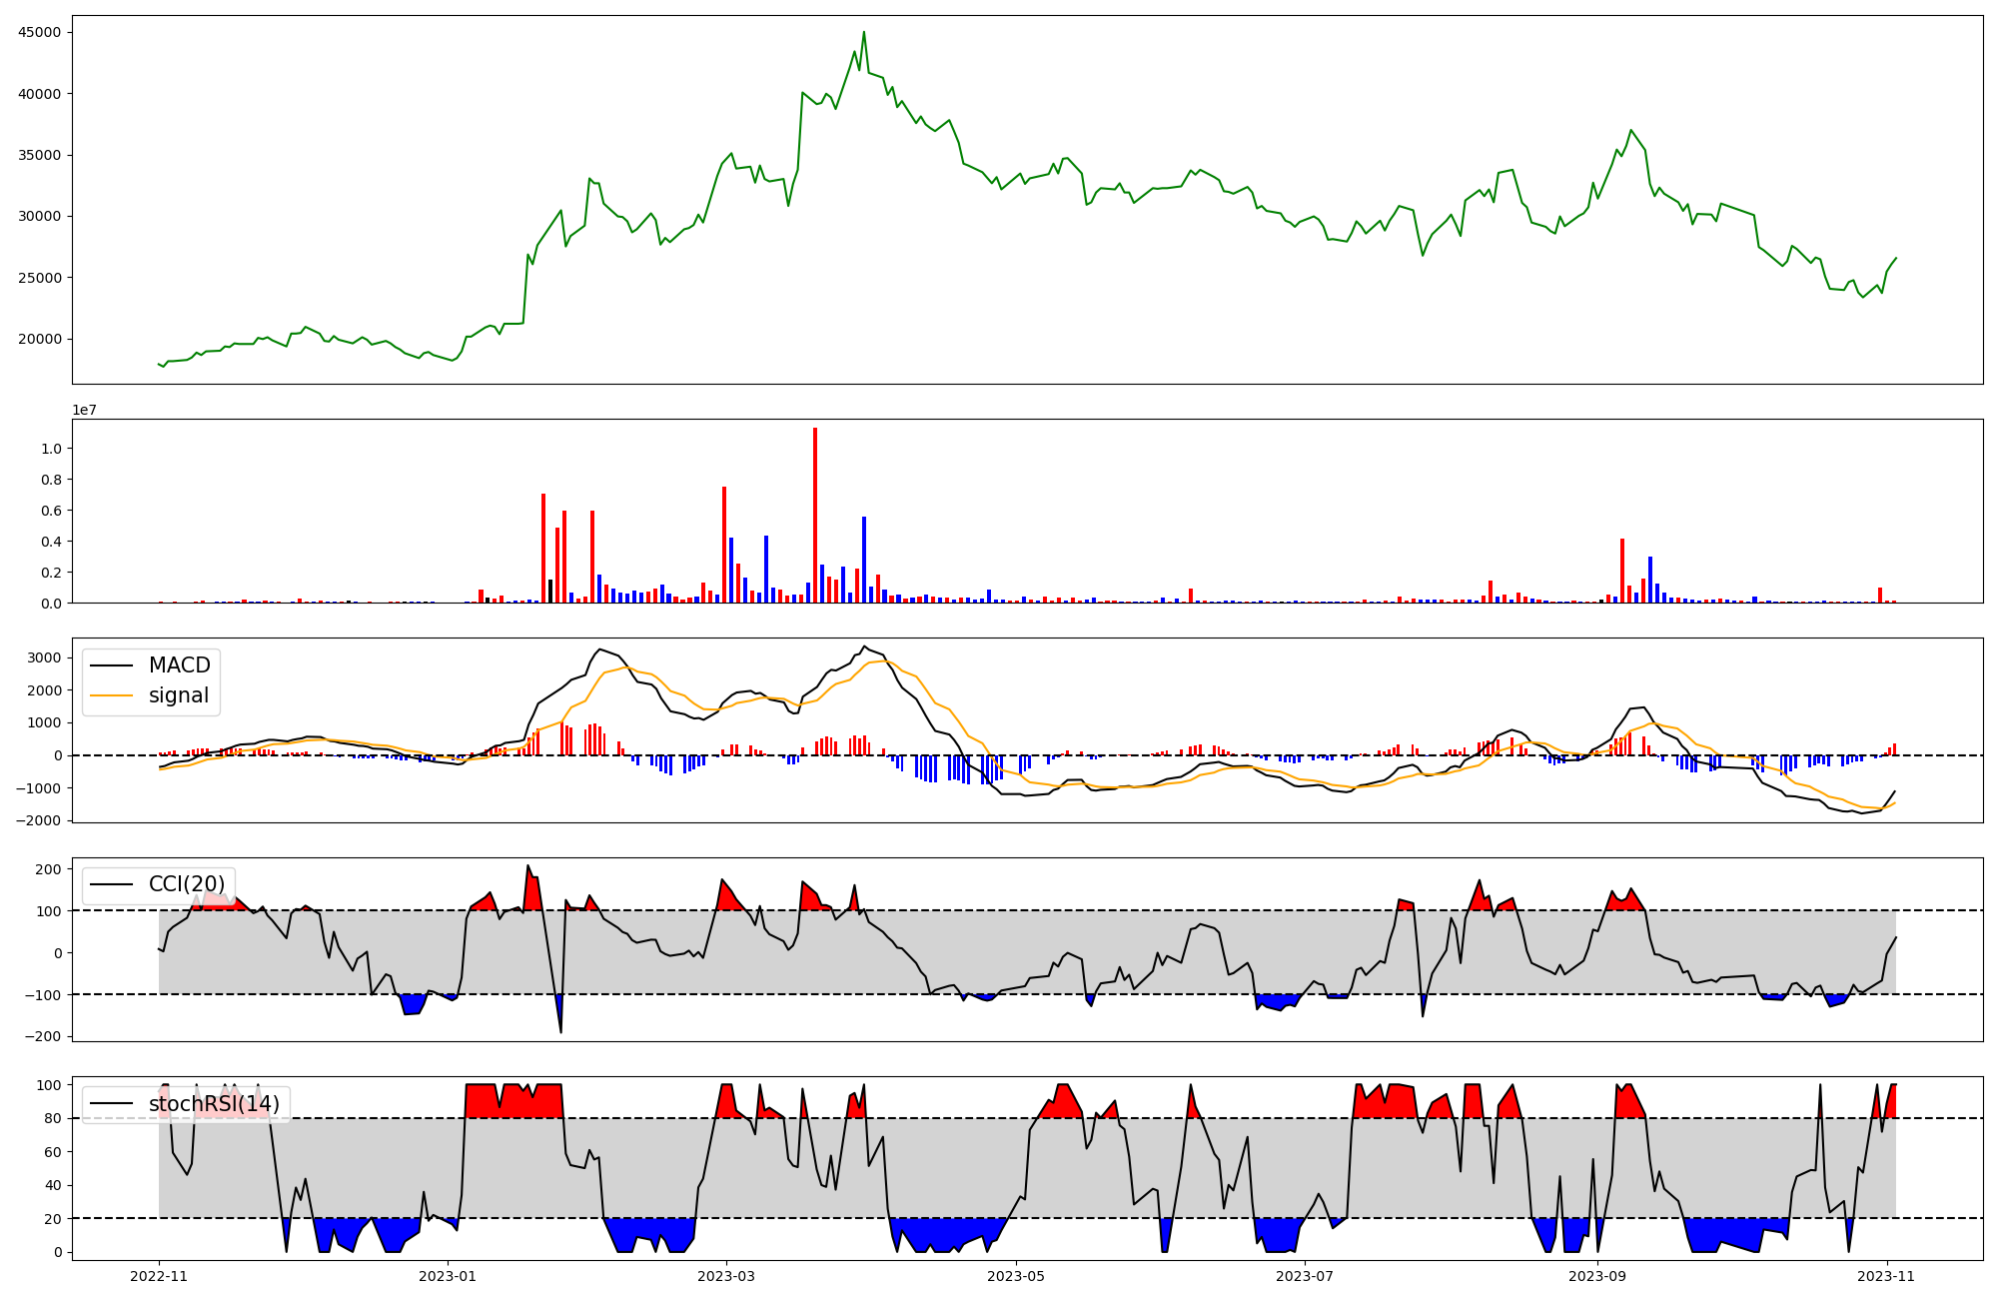Screen dimensions: 1998x1299
Task: Click the 20000 price axis tick label
Action: point(40,339)
